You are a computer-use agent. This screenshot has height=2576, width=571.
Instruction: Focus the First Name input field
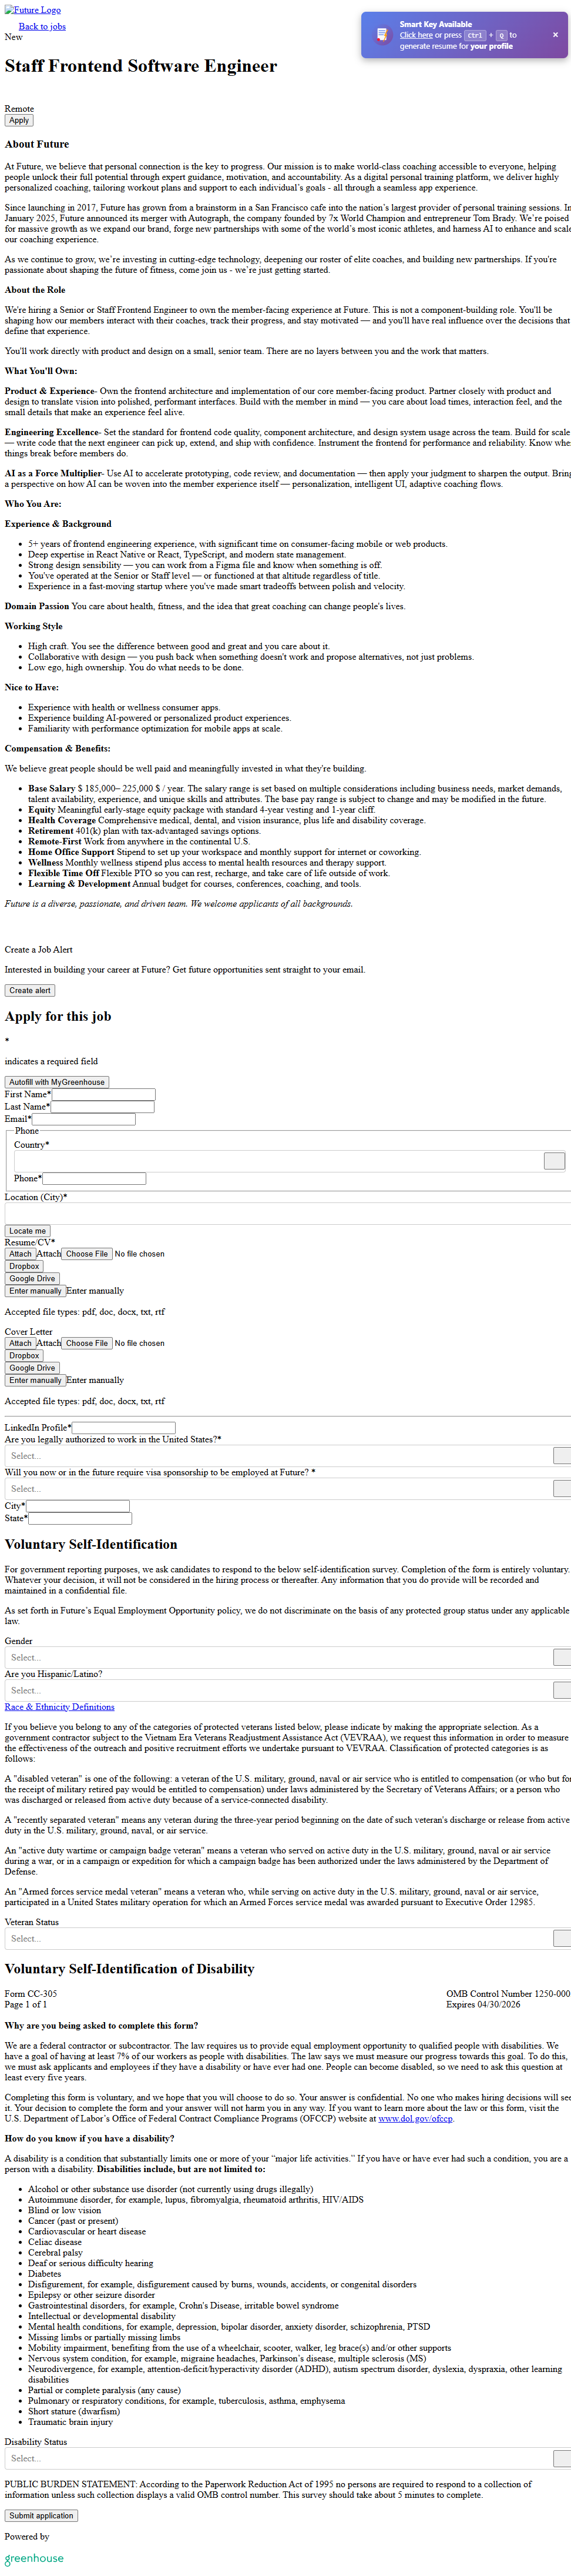pyautogui.click(x=103, y=1095)
